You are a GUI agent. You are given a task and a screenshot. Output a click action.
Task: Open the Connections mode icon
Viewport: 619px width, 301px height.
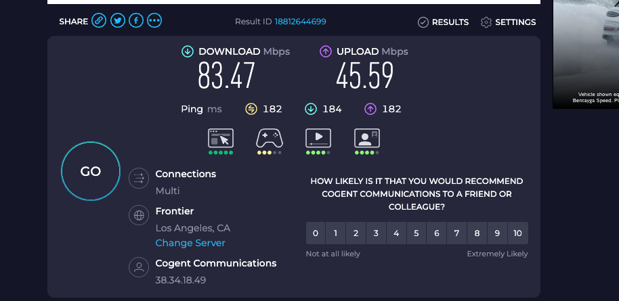139,179
